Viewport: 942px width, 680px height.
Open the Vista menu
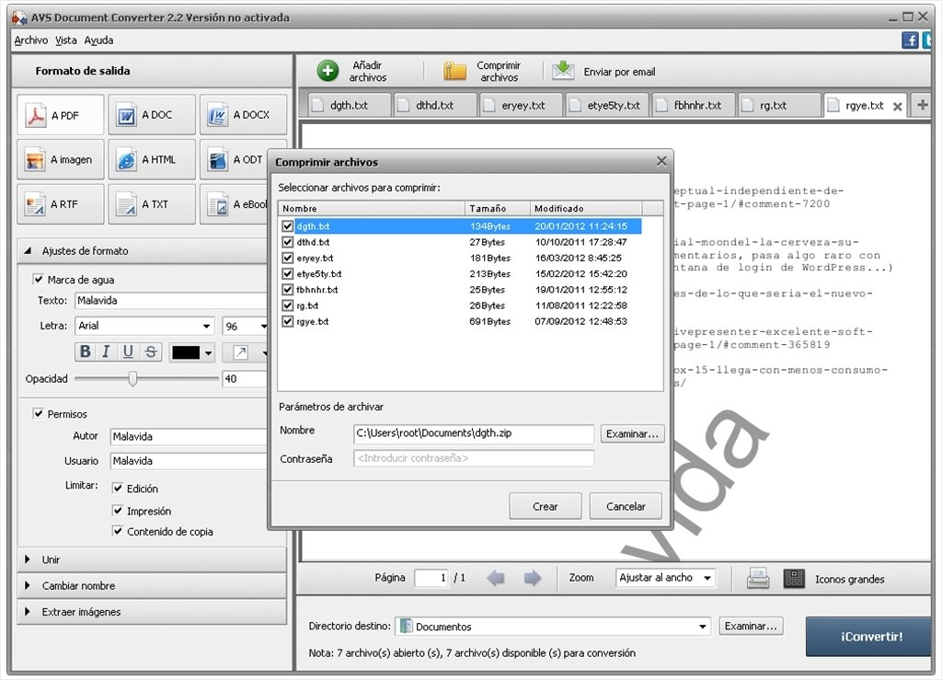[66, 40]
